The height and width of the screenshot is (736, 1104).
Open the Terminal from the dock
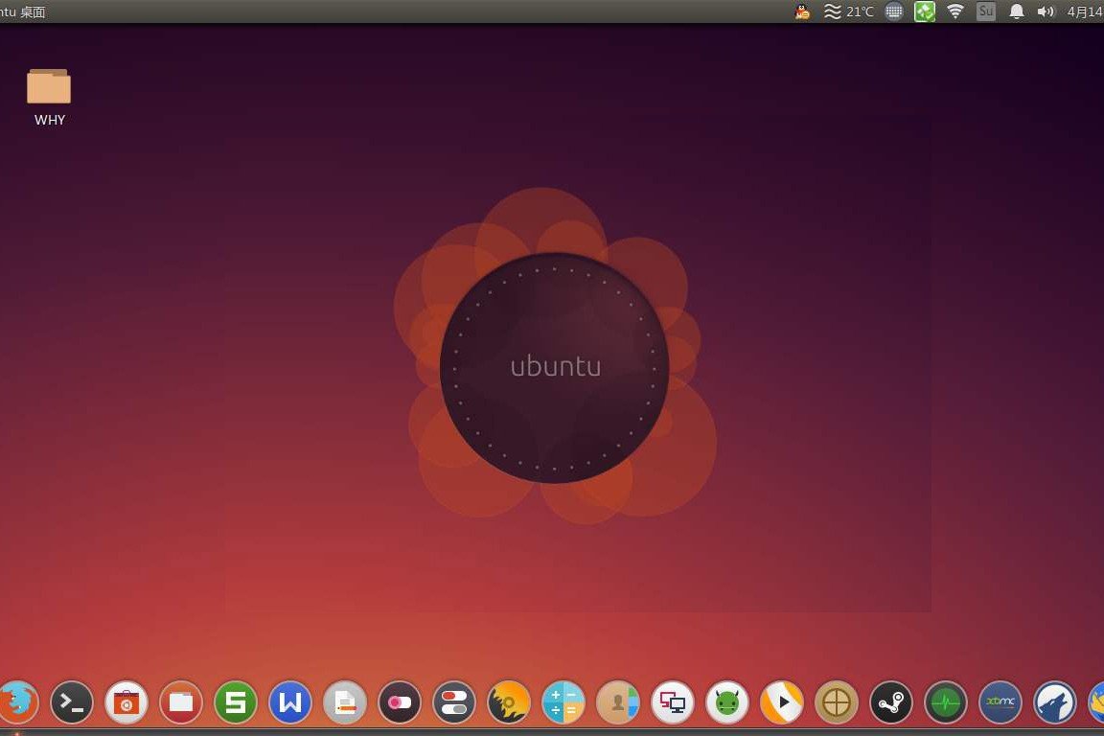pyautogui.click(x=71, y=702)
